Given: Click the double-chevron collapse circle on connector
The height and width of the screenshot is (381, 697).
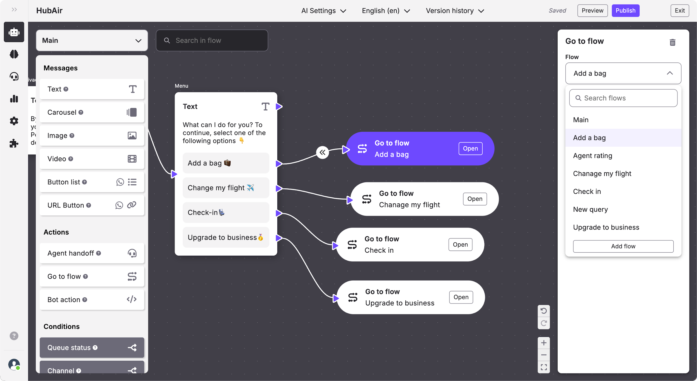Looking at the screenshot, I should click(322, 153).
